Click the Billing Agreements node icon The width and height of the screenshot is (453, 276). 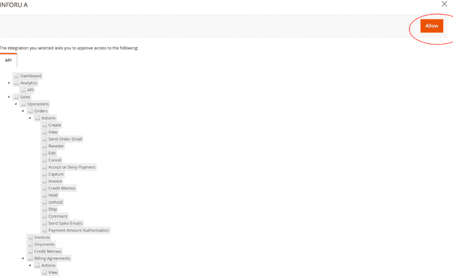coord(31,258)
